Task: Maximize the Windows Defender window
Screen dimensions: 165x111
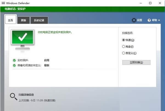Action: point(150,3)
